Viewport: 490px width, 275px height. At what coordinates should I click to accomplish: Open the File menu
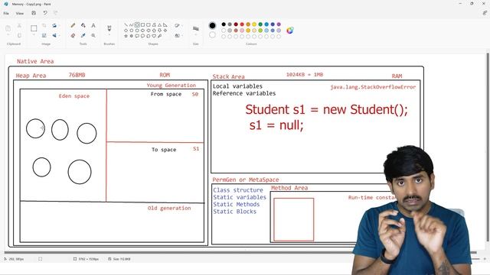pos(6,14)
